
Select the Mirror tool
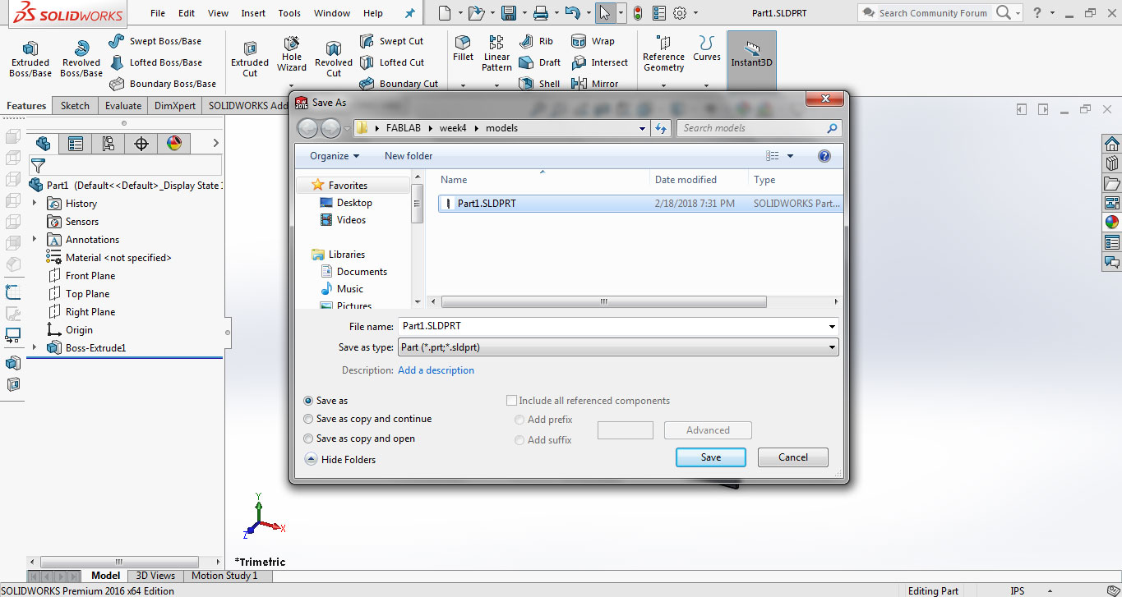tap(594, 84)
